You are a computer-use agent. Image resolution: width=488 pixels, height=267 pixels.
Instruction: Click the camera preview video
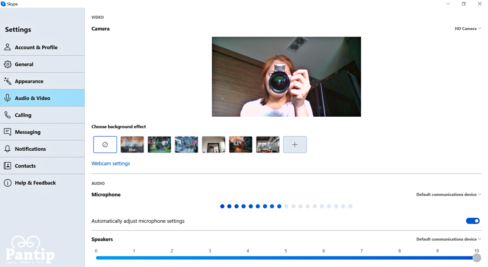(286, 77)
